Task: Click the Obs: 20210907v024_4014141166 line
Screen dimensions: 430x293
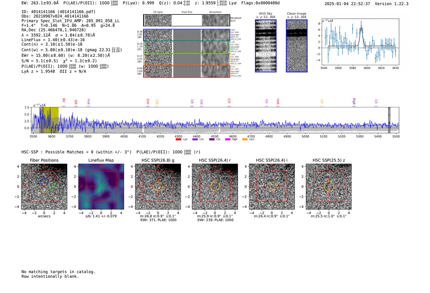Action: coord(55,16)
